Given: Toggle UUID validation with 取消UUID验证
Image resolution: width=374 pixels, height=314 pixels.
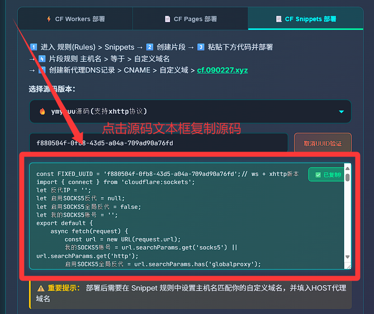Looking at the screenshot, I should tap(322, 143).
